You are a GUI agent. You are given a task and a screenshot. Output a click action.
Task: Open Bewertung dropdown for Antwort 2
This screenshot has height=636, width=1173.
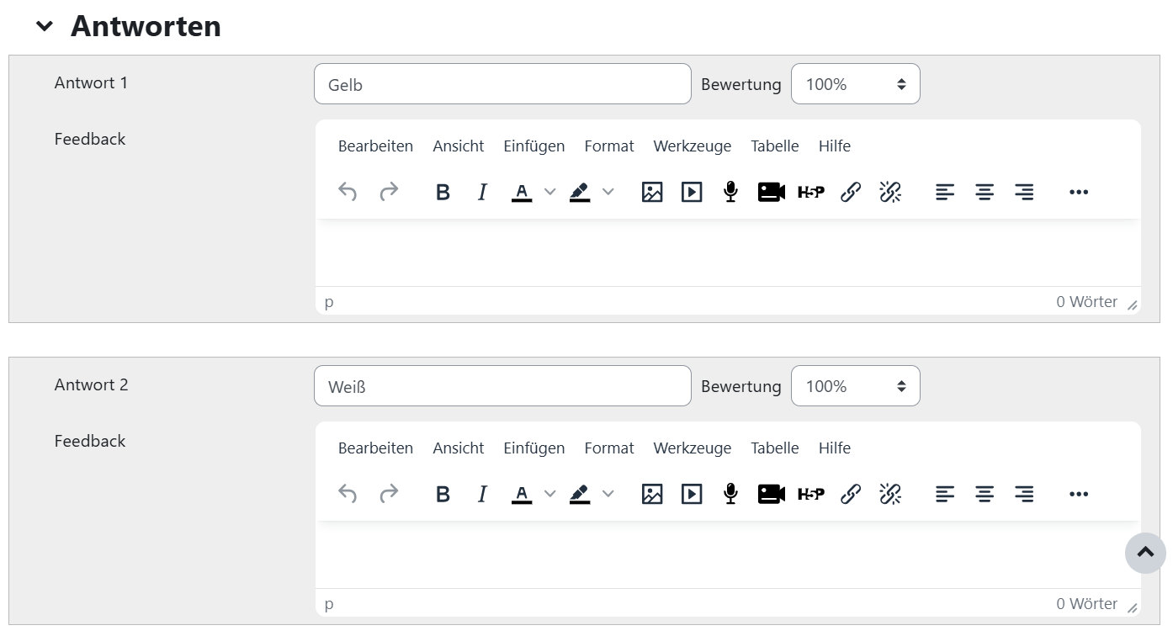856,386
